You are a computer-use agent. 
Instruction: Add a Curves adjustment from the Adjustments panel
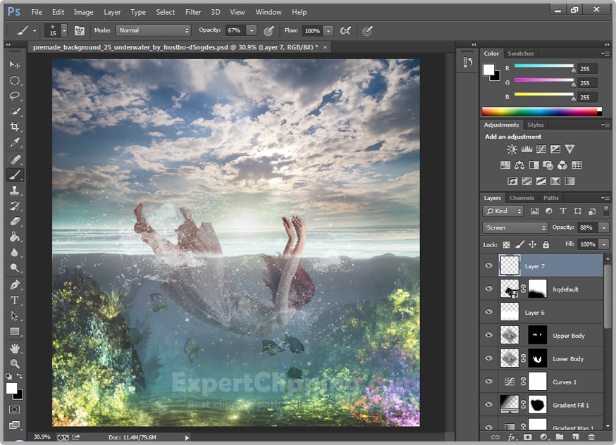click(541, 149)
